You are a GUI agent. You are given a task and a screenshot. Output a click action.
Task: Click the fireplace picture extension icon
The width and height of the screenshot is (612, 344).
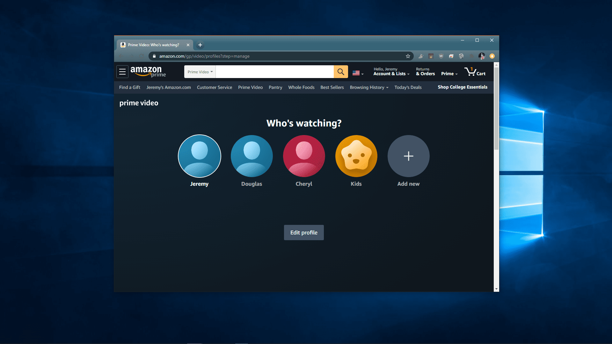click(x=431, y=56)
